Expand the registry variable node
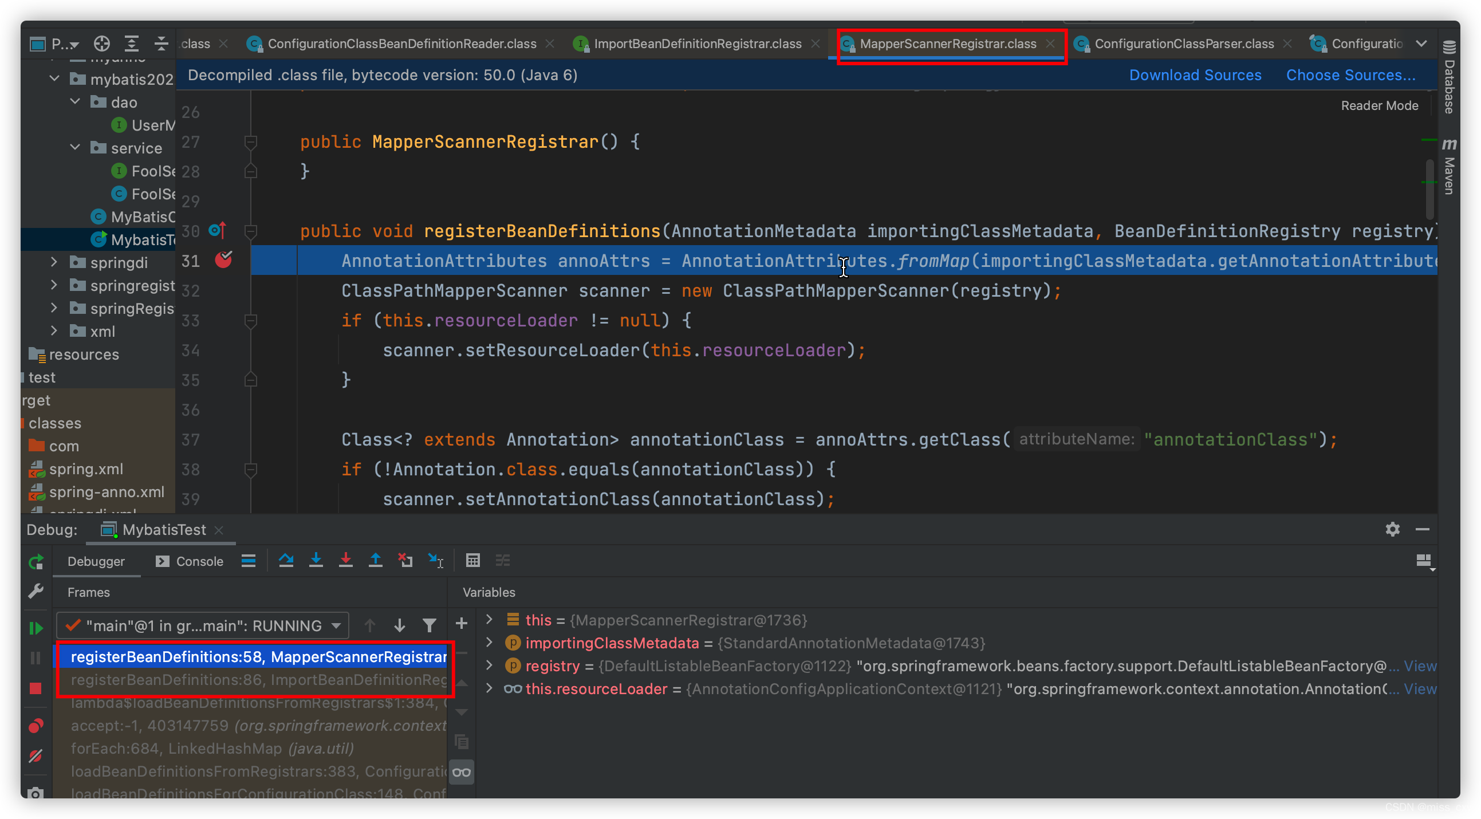 pyautogui.click(x=489, y=666)
